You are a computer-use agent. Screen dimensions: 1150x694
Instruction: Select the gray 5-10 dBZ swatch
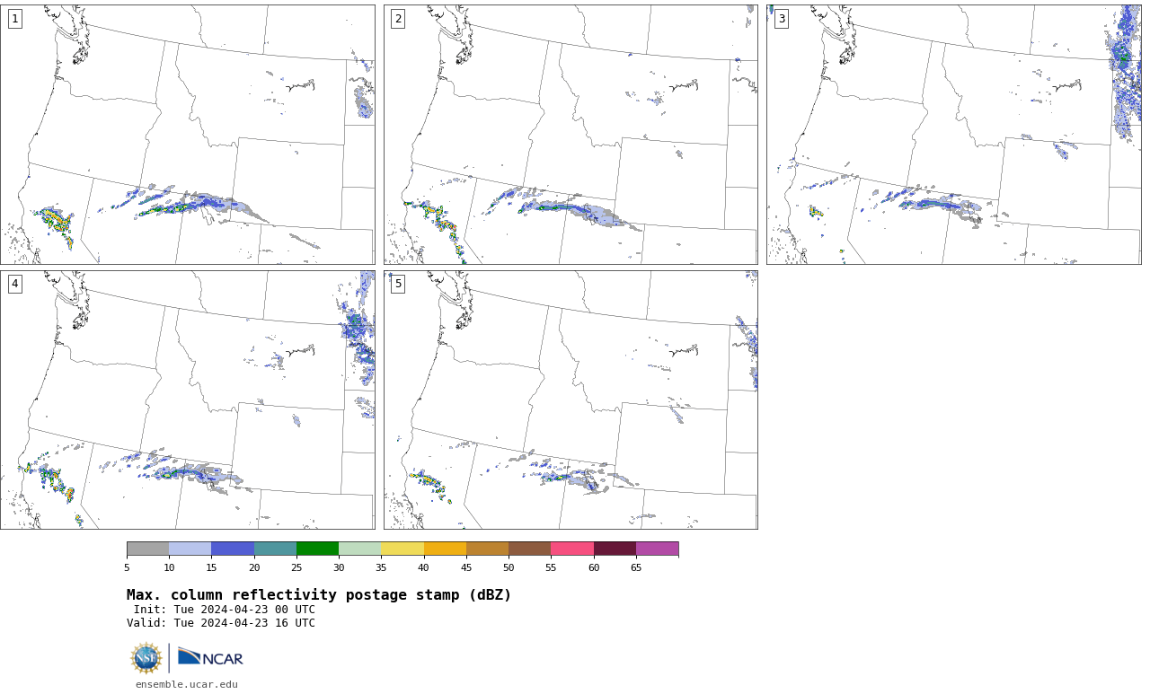click(147, 549)
